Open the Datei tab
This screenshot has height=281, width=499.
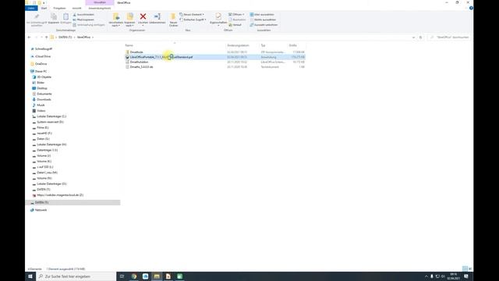(31, 8)
